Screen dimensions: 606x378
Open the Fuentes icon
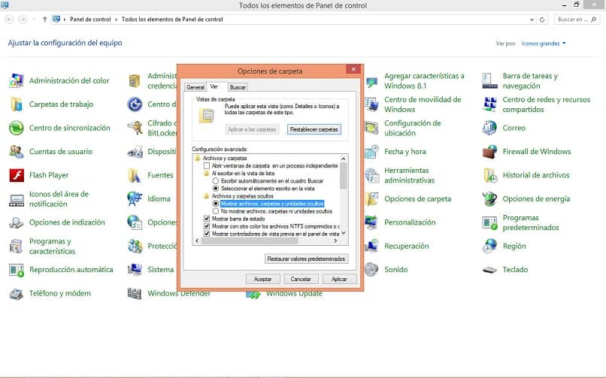pos(135,175)
